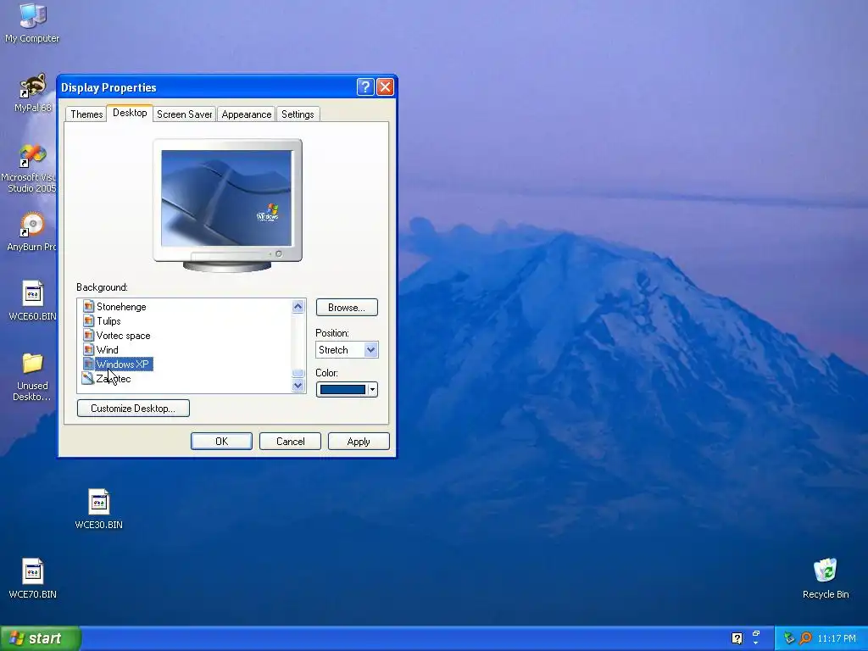Click the background list scroll up arrow
This screenshot has width=868, height=651.
[298, 306]
